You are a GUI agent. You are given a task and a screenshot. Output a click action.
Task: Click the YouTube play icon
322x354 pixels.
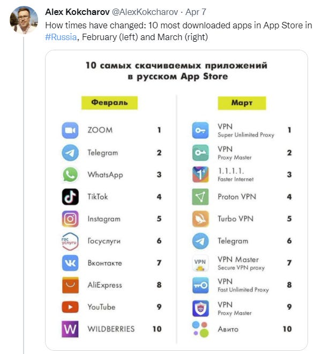click(x=70, y=307)
